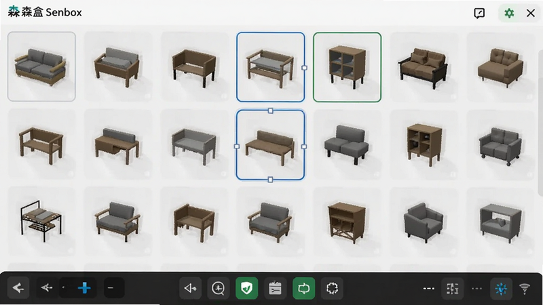Click top handle of brown backless bench selection
The image size is (543, 305).
(x=270, y=110)
